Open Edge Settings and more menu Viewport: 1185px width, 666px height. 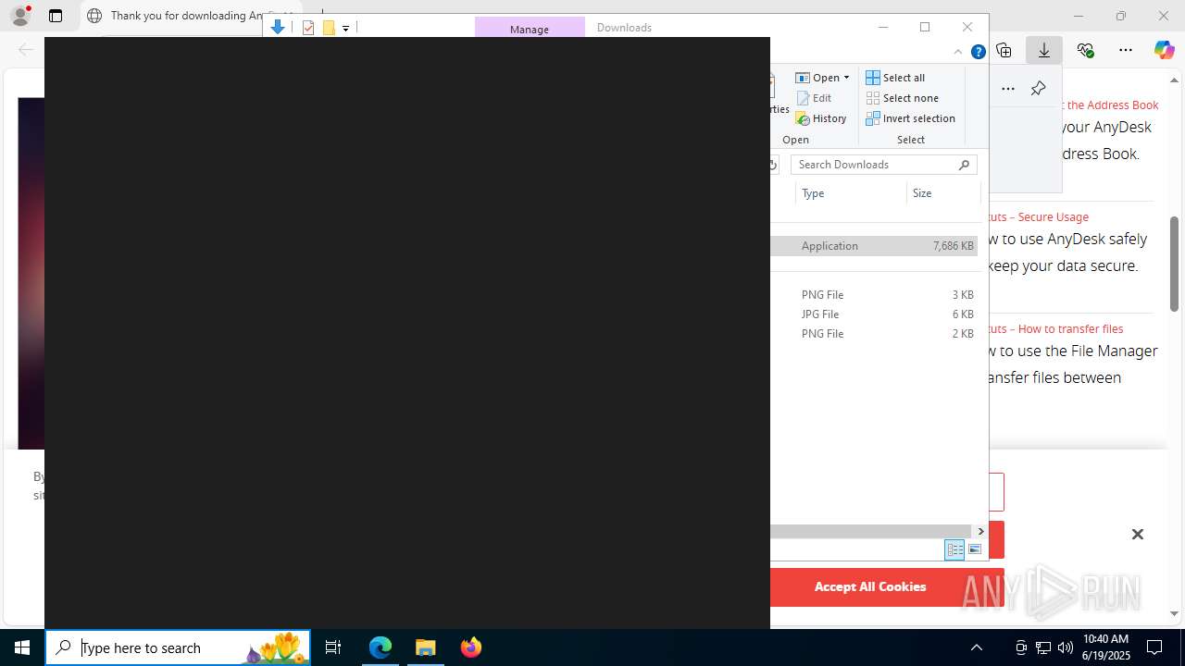1126,50
